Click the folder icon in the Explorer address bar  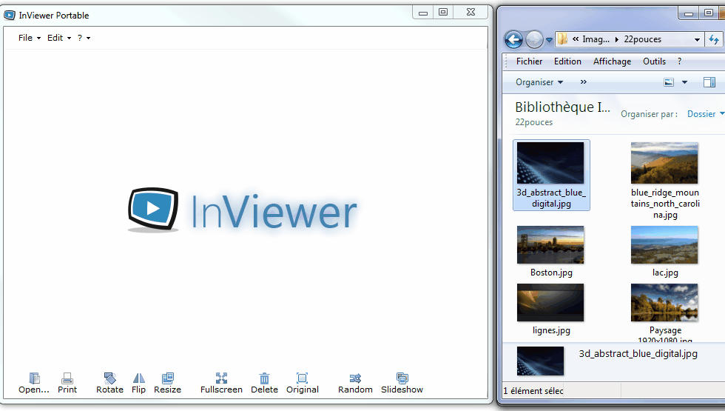click(x=562, y=39)
